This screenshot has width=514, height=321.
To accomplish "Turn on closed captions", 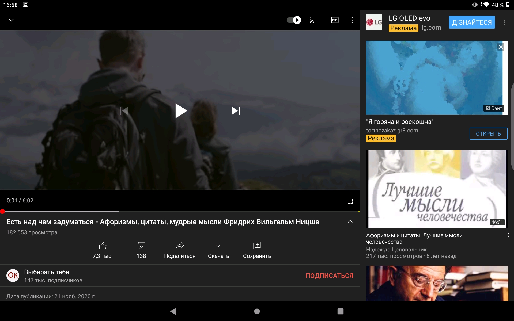I will coord(335,20).
